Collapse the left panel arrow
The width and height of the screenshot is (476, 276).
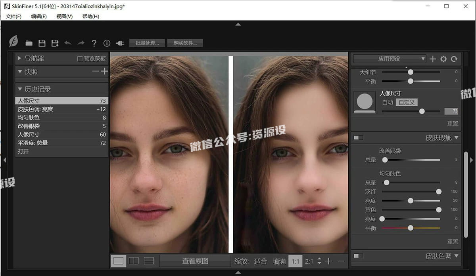pos(5,160)
